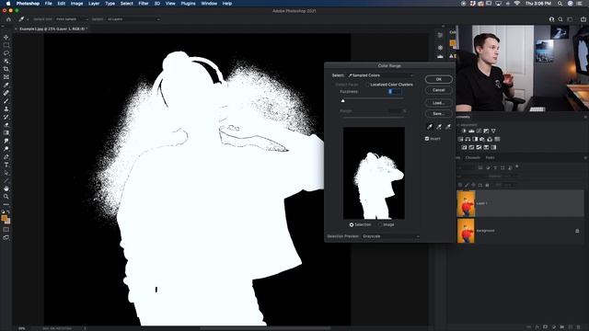Click the foreground color swatch
The image size is (589, 331).
point(4,218)
